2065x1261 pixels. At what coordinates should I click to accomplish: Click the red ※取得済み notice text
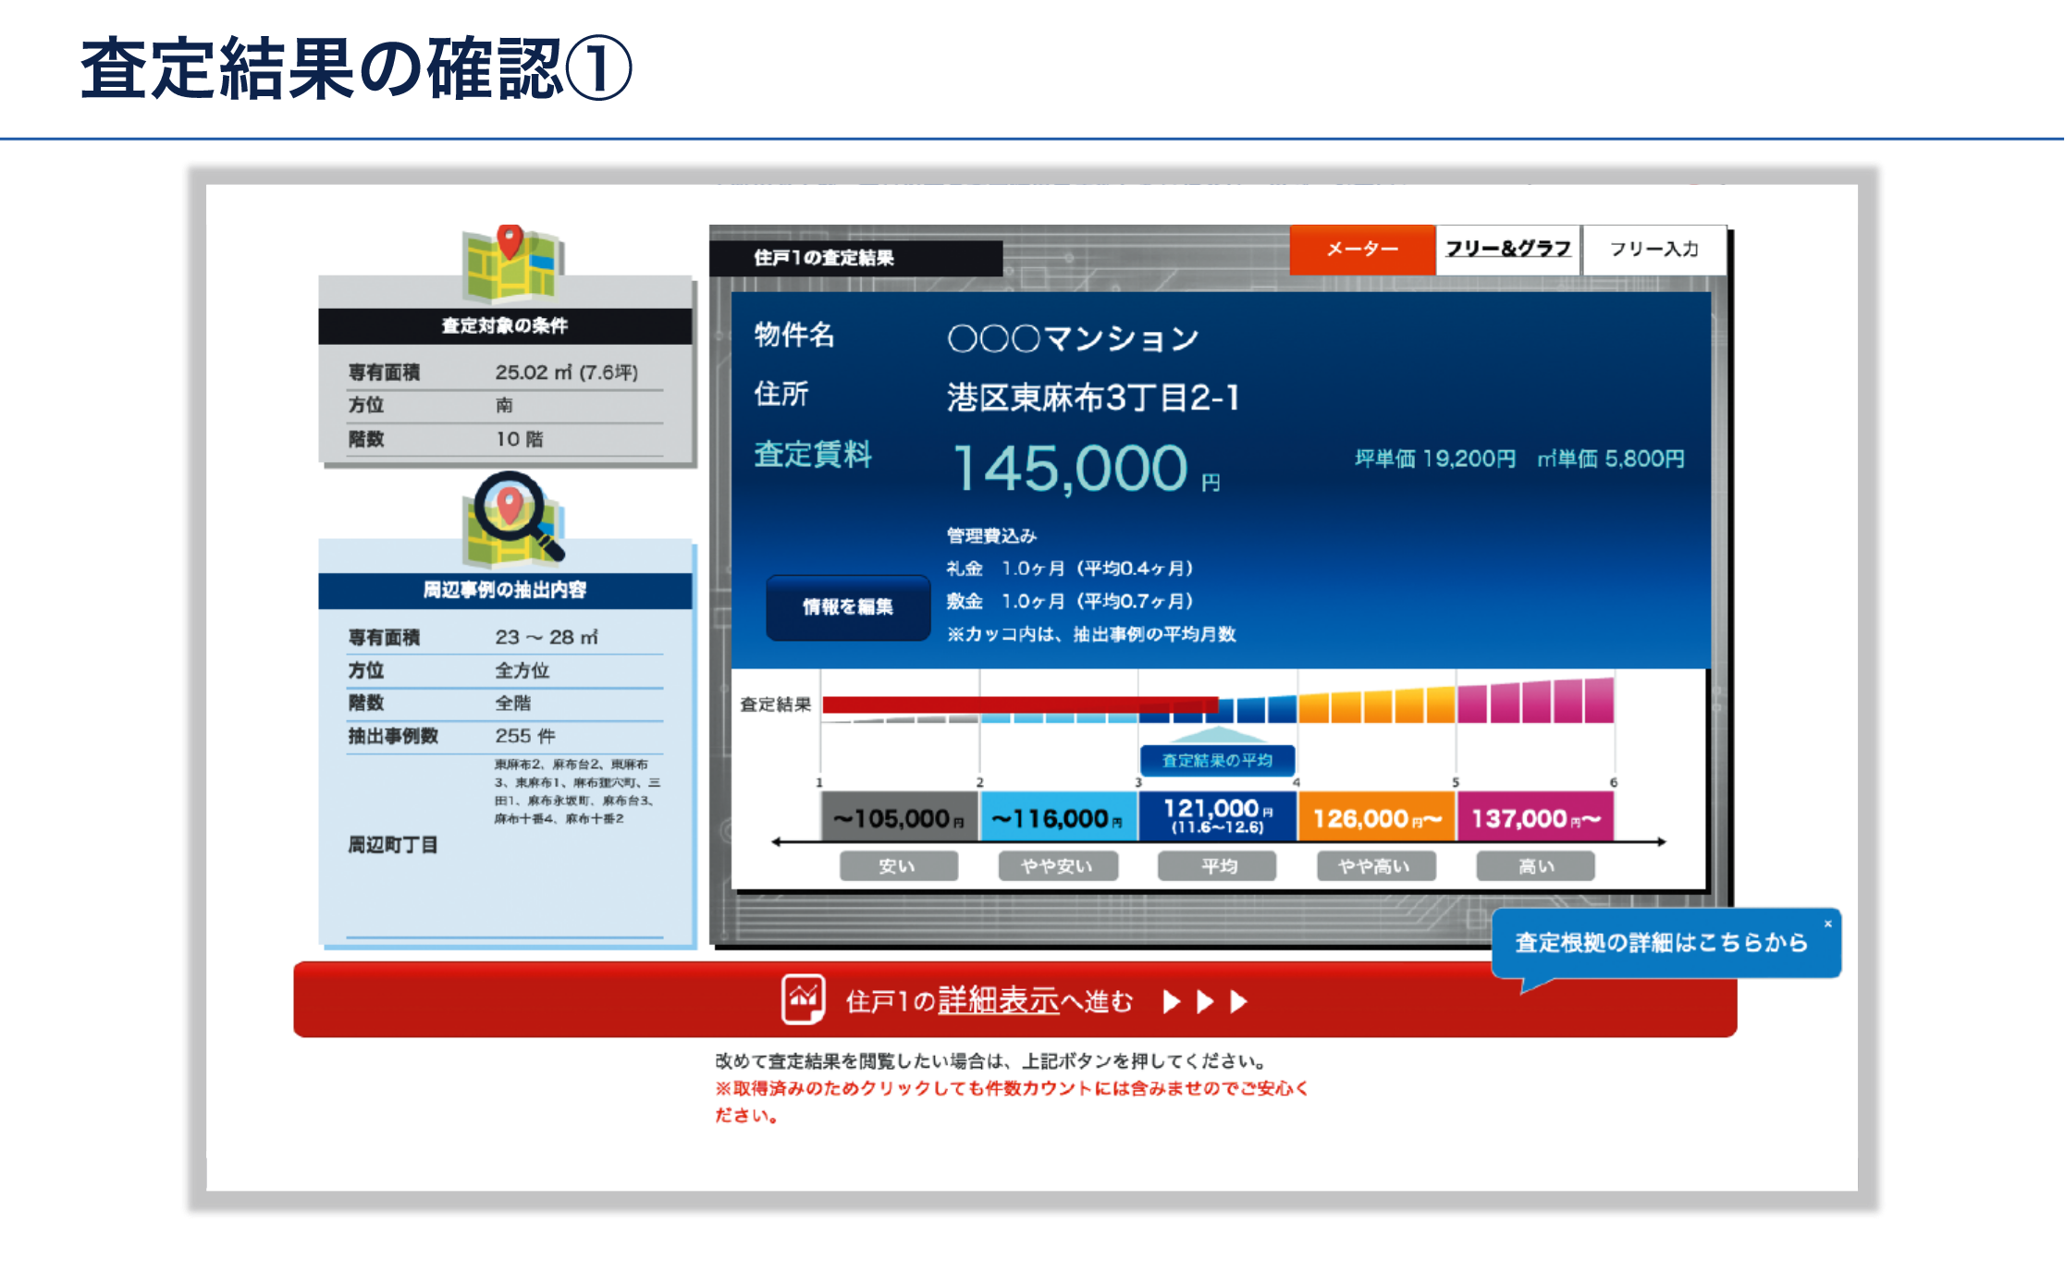tap(1012, 1101)
